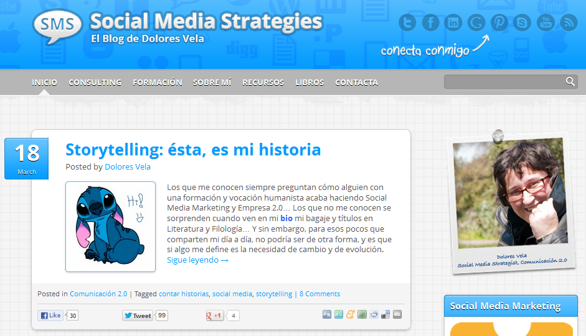The image size is (586, 336).
Task: Click 'Sigue leyendo' read more link
Action: click(197, 260)
